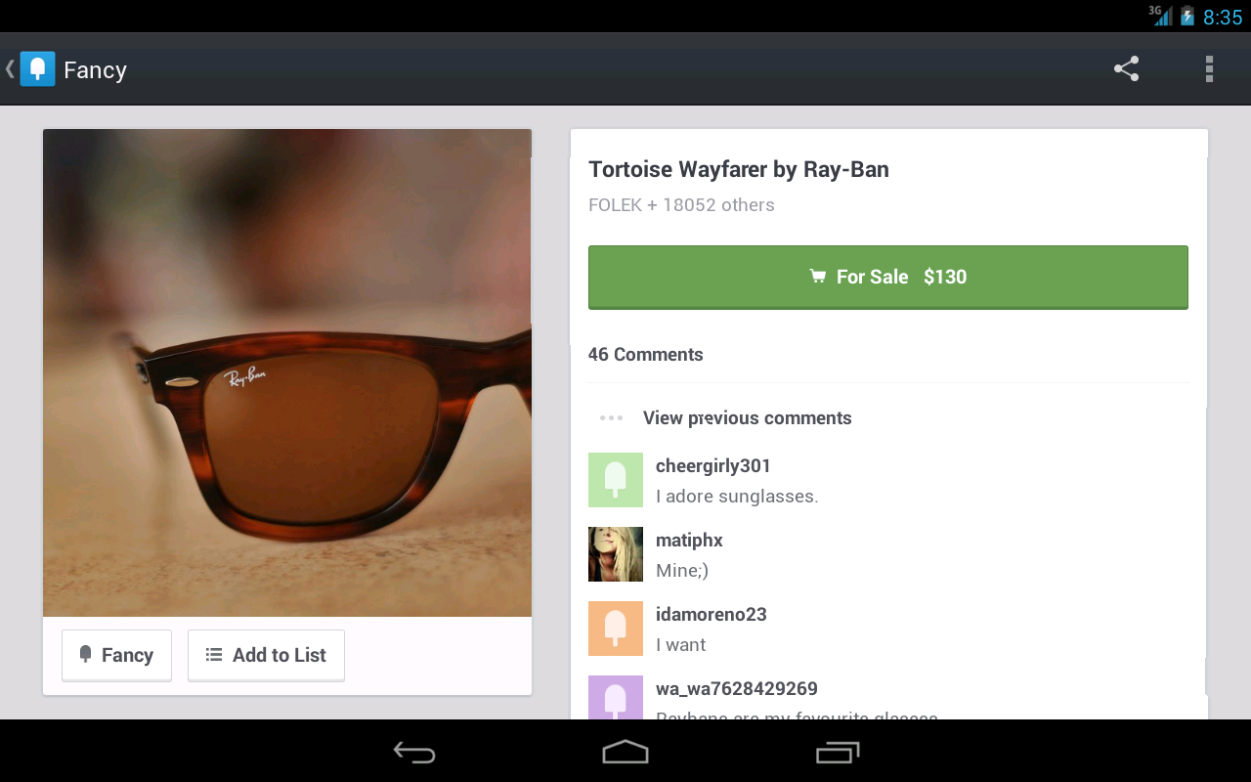Click the shopping cart icon on the sale button
This screenshot has height=782, width=1251.
tap(817, 277)
